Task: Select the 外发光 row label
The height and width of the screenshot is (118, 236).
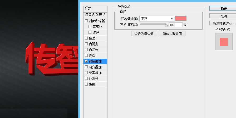Action: click(x=94, y=78)
